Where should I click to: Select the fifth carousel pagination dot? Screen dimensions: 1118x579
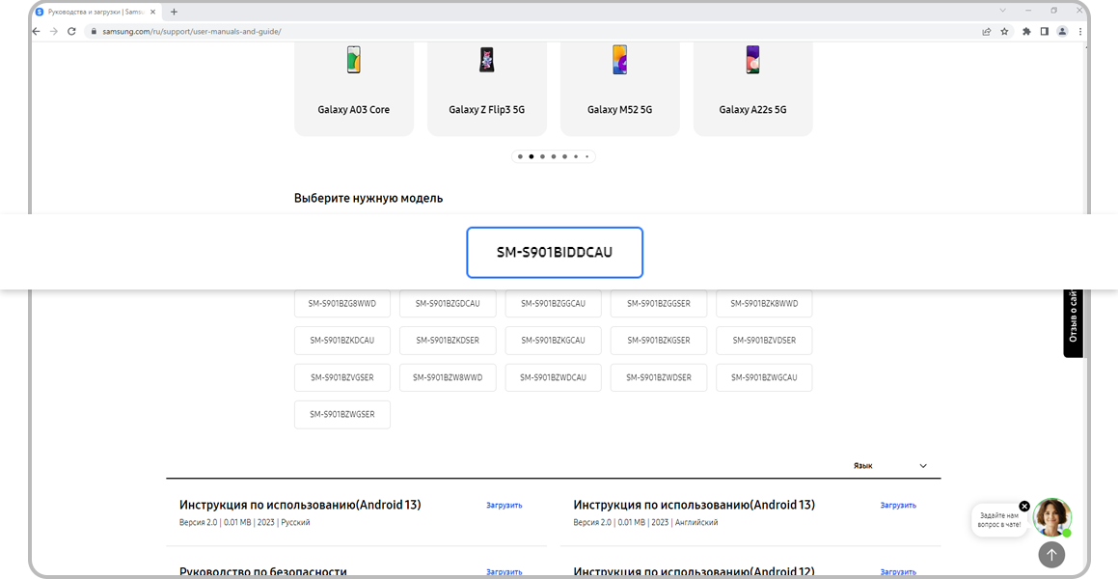[564, 157]
